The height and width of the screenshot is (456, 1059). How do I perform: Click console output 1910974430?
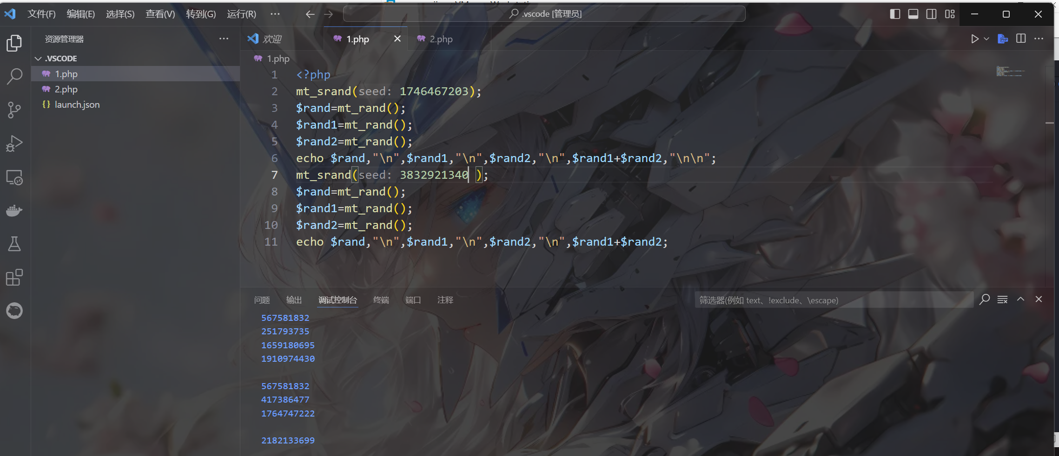[288, 358]
